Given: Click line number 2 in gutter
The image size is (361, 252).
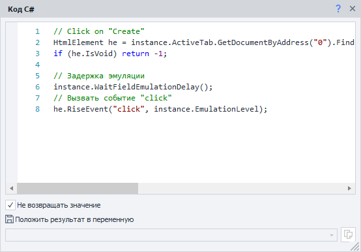Looking at the screenshot, I should tap(37, 42).
